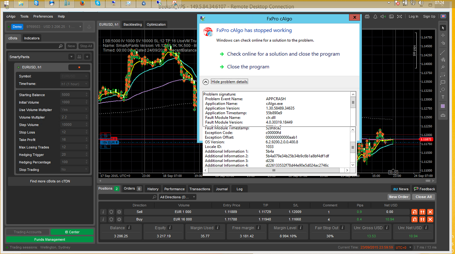This screenshot has width=455, height=254.
Task: Open settings gear for Sell position
Action: 119,212
